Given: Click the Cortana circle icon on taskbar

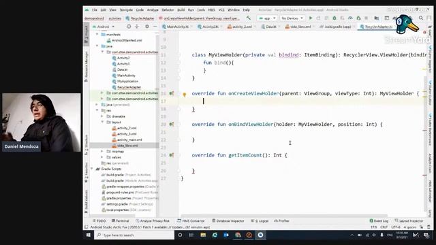Looking at the screenshot, I should pos(180,235).
